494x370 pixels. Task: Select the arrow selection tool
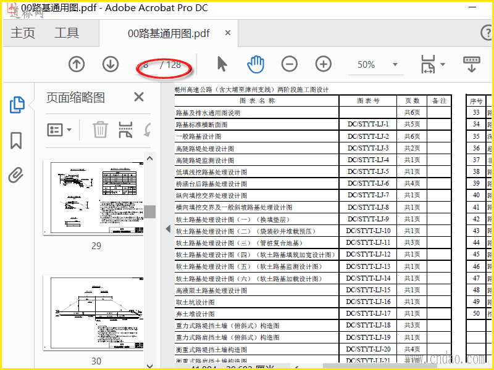tap(222, 64)
